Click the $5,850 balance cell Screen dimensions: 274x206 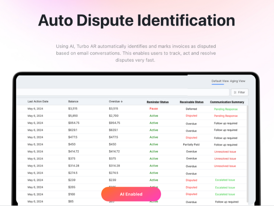pyautogui.click(x=73, y=115)
